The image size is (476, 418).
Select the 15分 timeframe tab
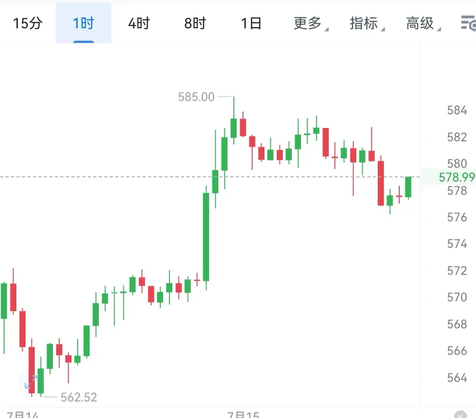pyautogui.click(x=27, y=23)
